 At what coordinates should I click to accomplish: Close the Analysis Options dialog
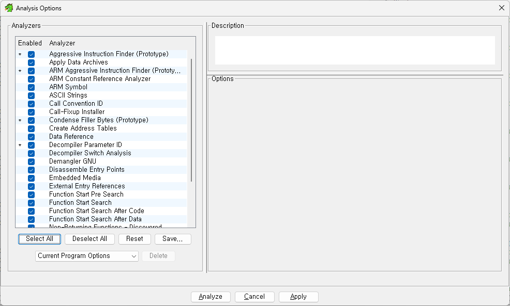click(x=501, y=8)
